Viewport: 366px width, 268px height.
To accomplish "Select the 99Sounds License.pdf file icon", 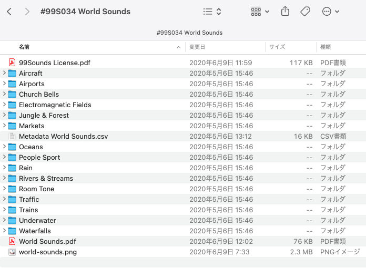I will tap(12, 63).
